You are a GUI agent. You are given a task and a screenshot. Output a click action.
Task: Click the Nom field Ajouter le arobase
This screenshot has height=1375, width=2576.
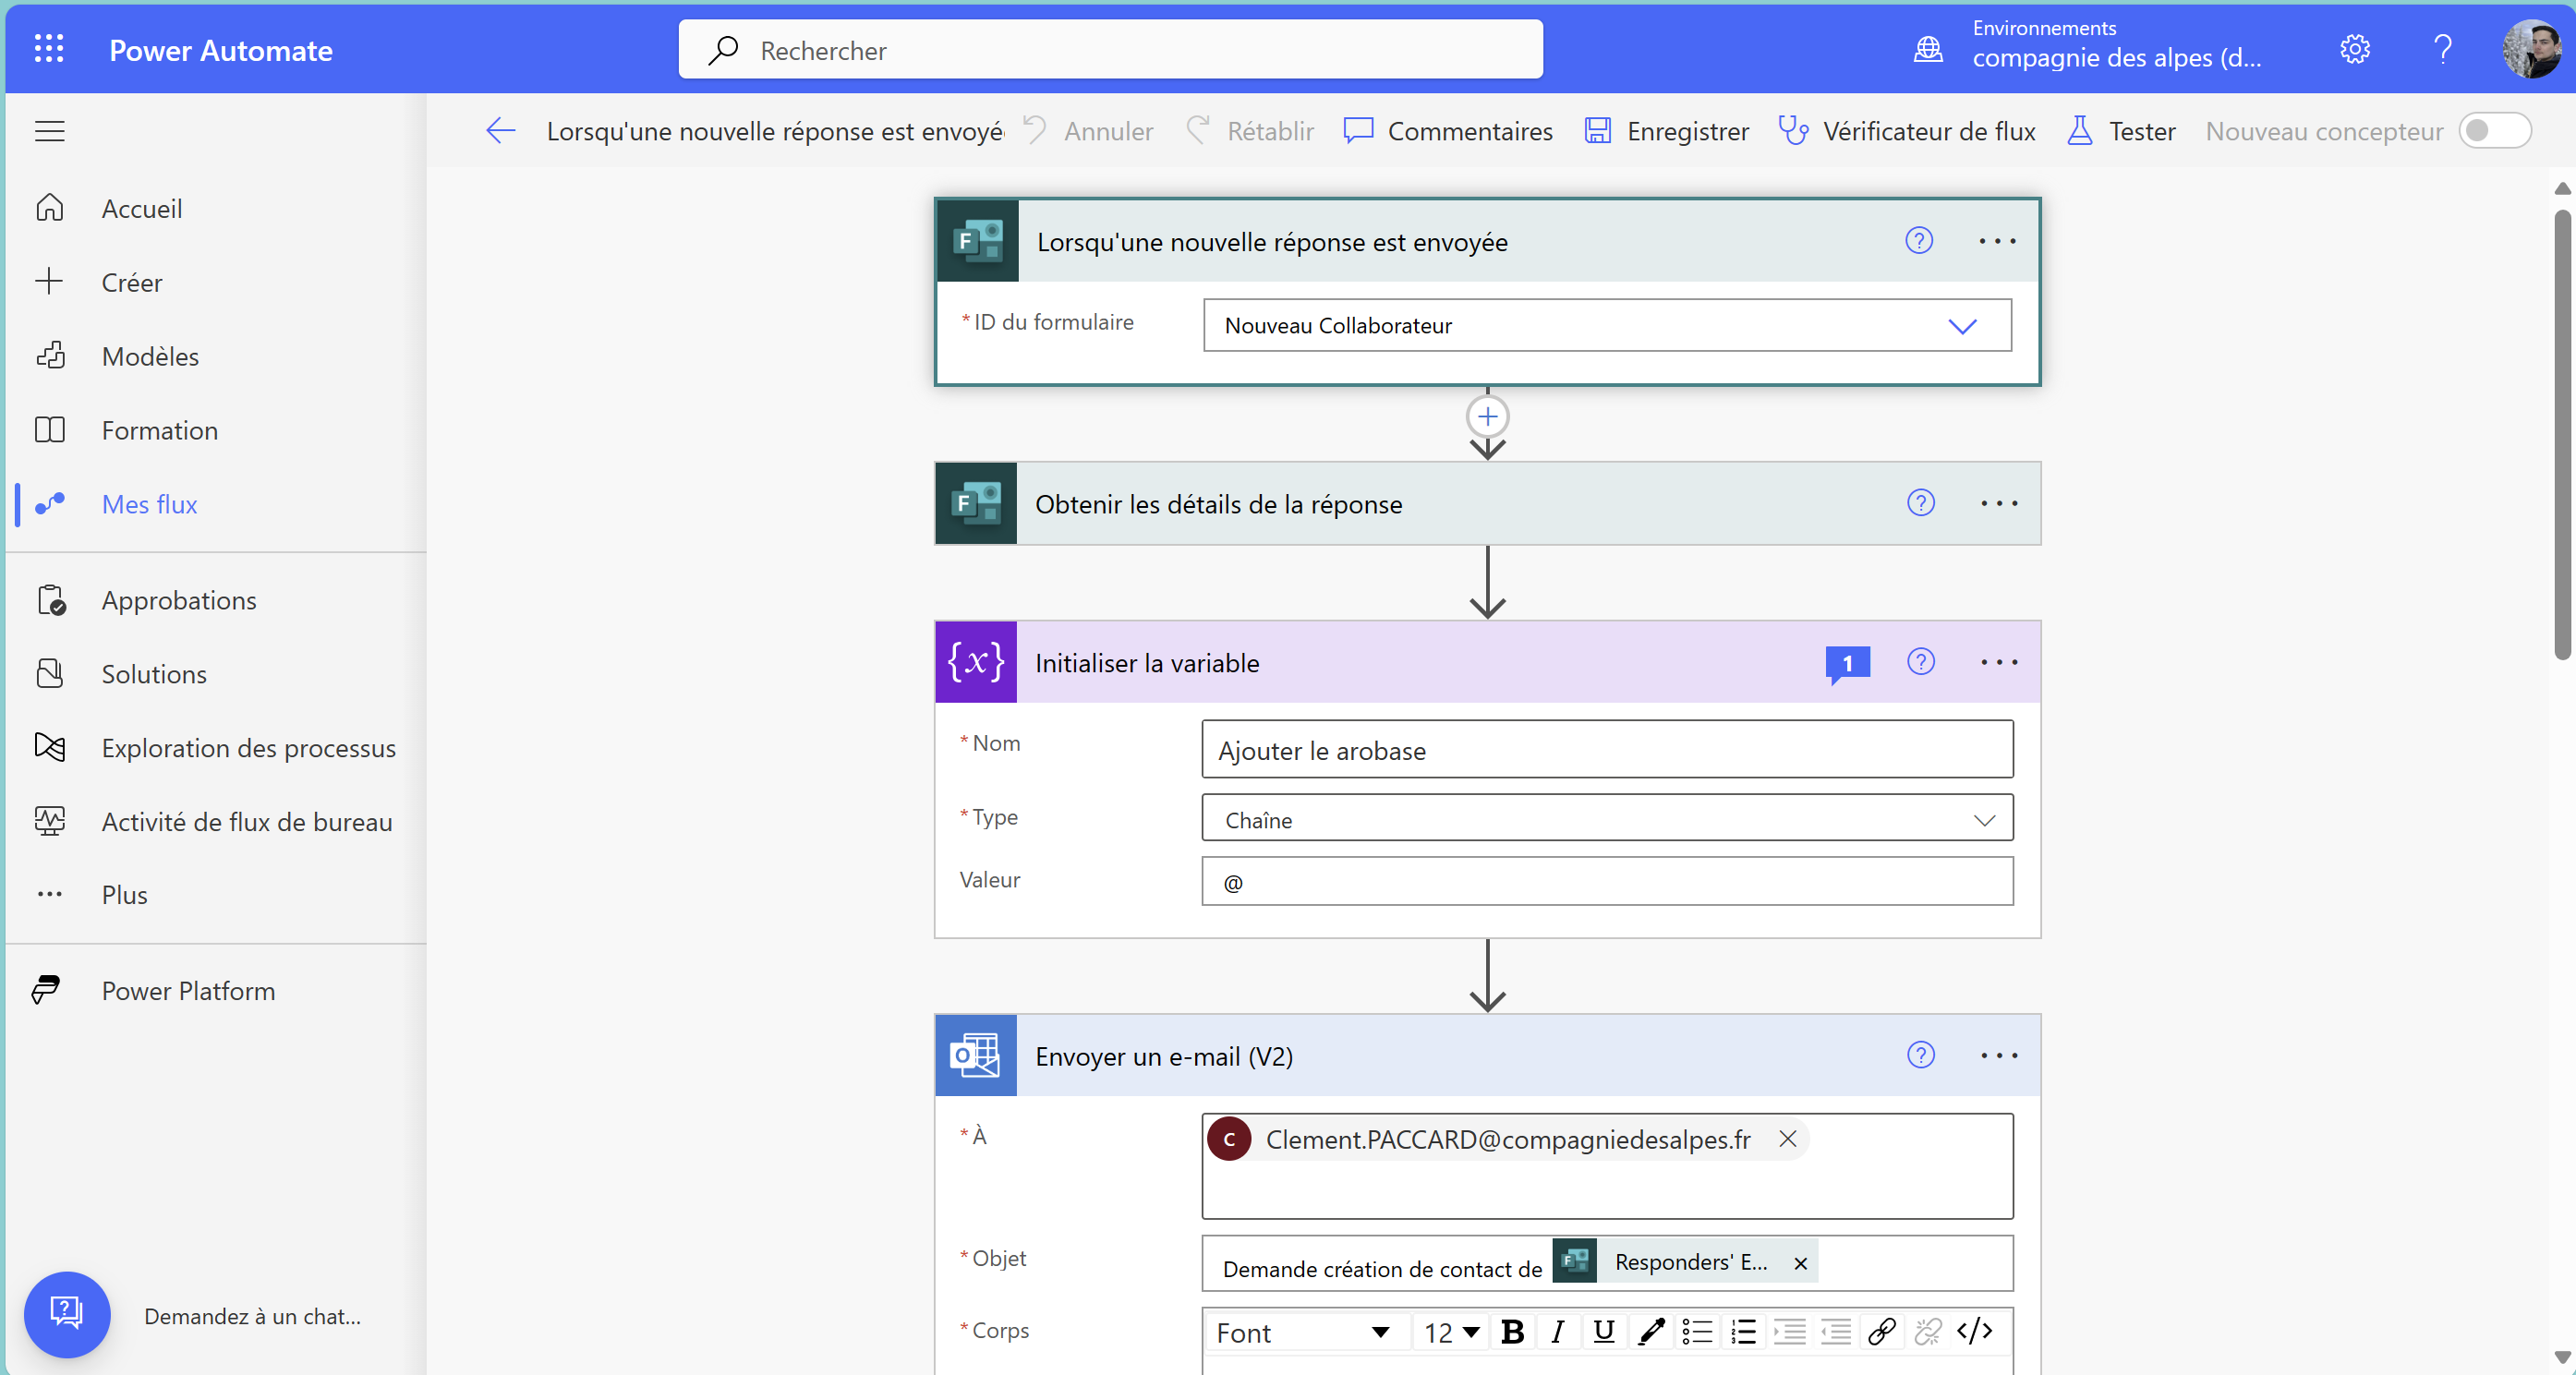point(1607,749)
